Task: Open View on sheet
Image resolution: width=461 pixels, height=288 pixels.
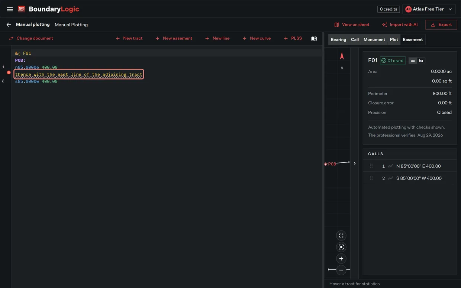Action: 352,25
